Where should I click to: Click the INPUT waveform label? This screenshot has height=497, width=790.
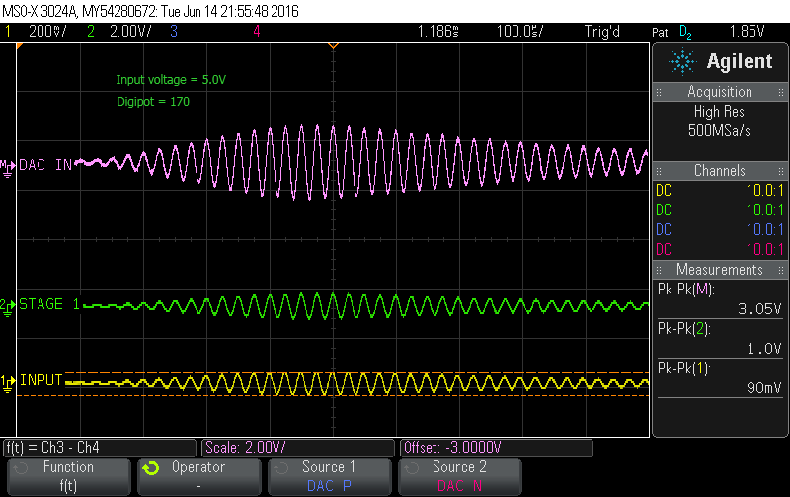tap(40, 380)
